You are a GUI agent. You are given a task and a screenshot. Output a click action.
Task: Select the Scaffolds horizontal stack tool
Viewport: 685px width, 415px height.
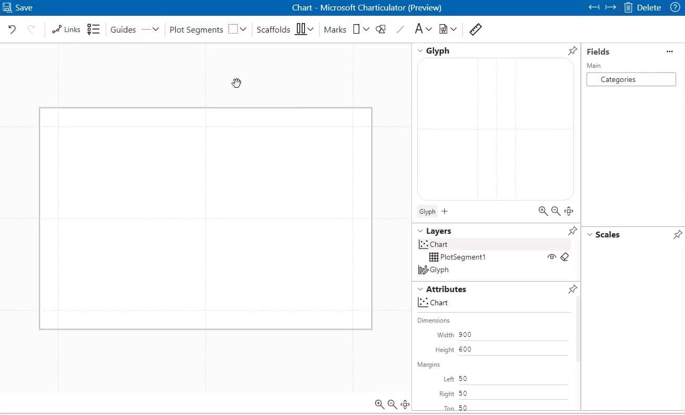[x=300, y=29]
